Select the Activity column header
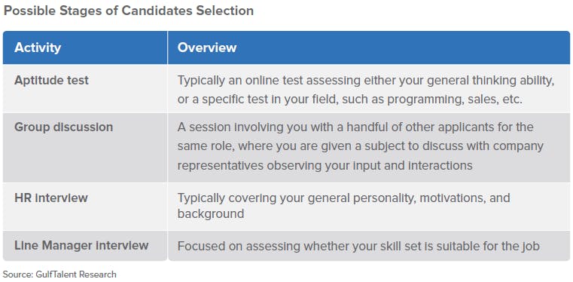 pyautogui.click(x=38, y=48)
